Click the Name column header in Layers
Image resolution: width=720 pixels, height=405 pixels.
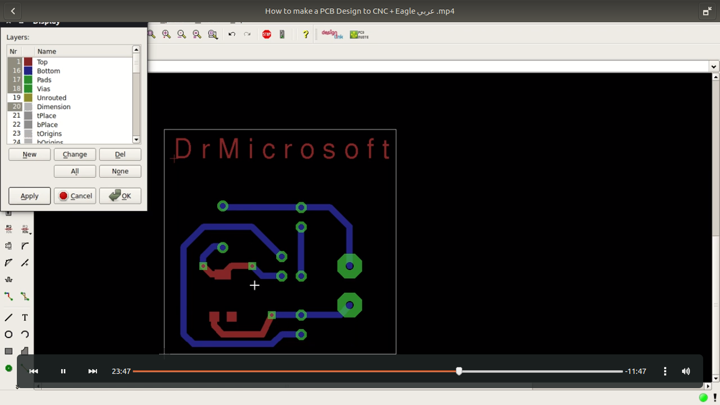[83, 51]
